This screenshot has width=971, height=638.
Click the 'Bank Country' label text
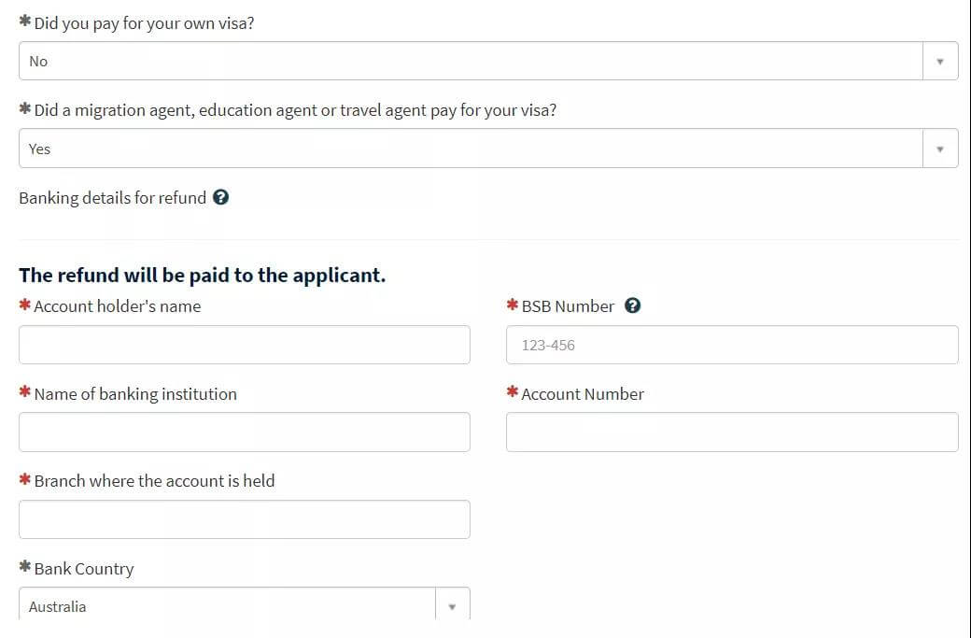click(84, 569)
